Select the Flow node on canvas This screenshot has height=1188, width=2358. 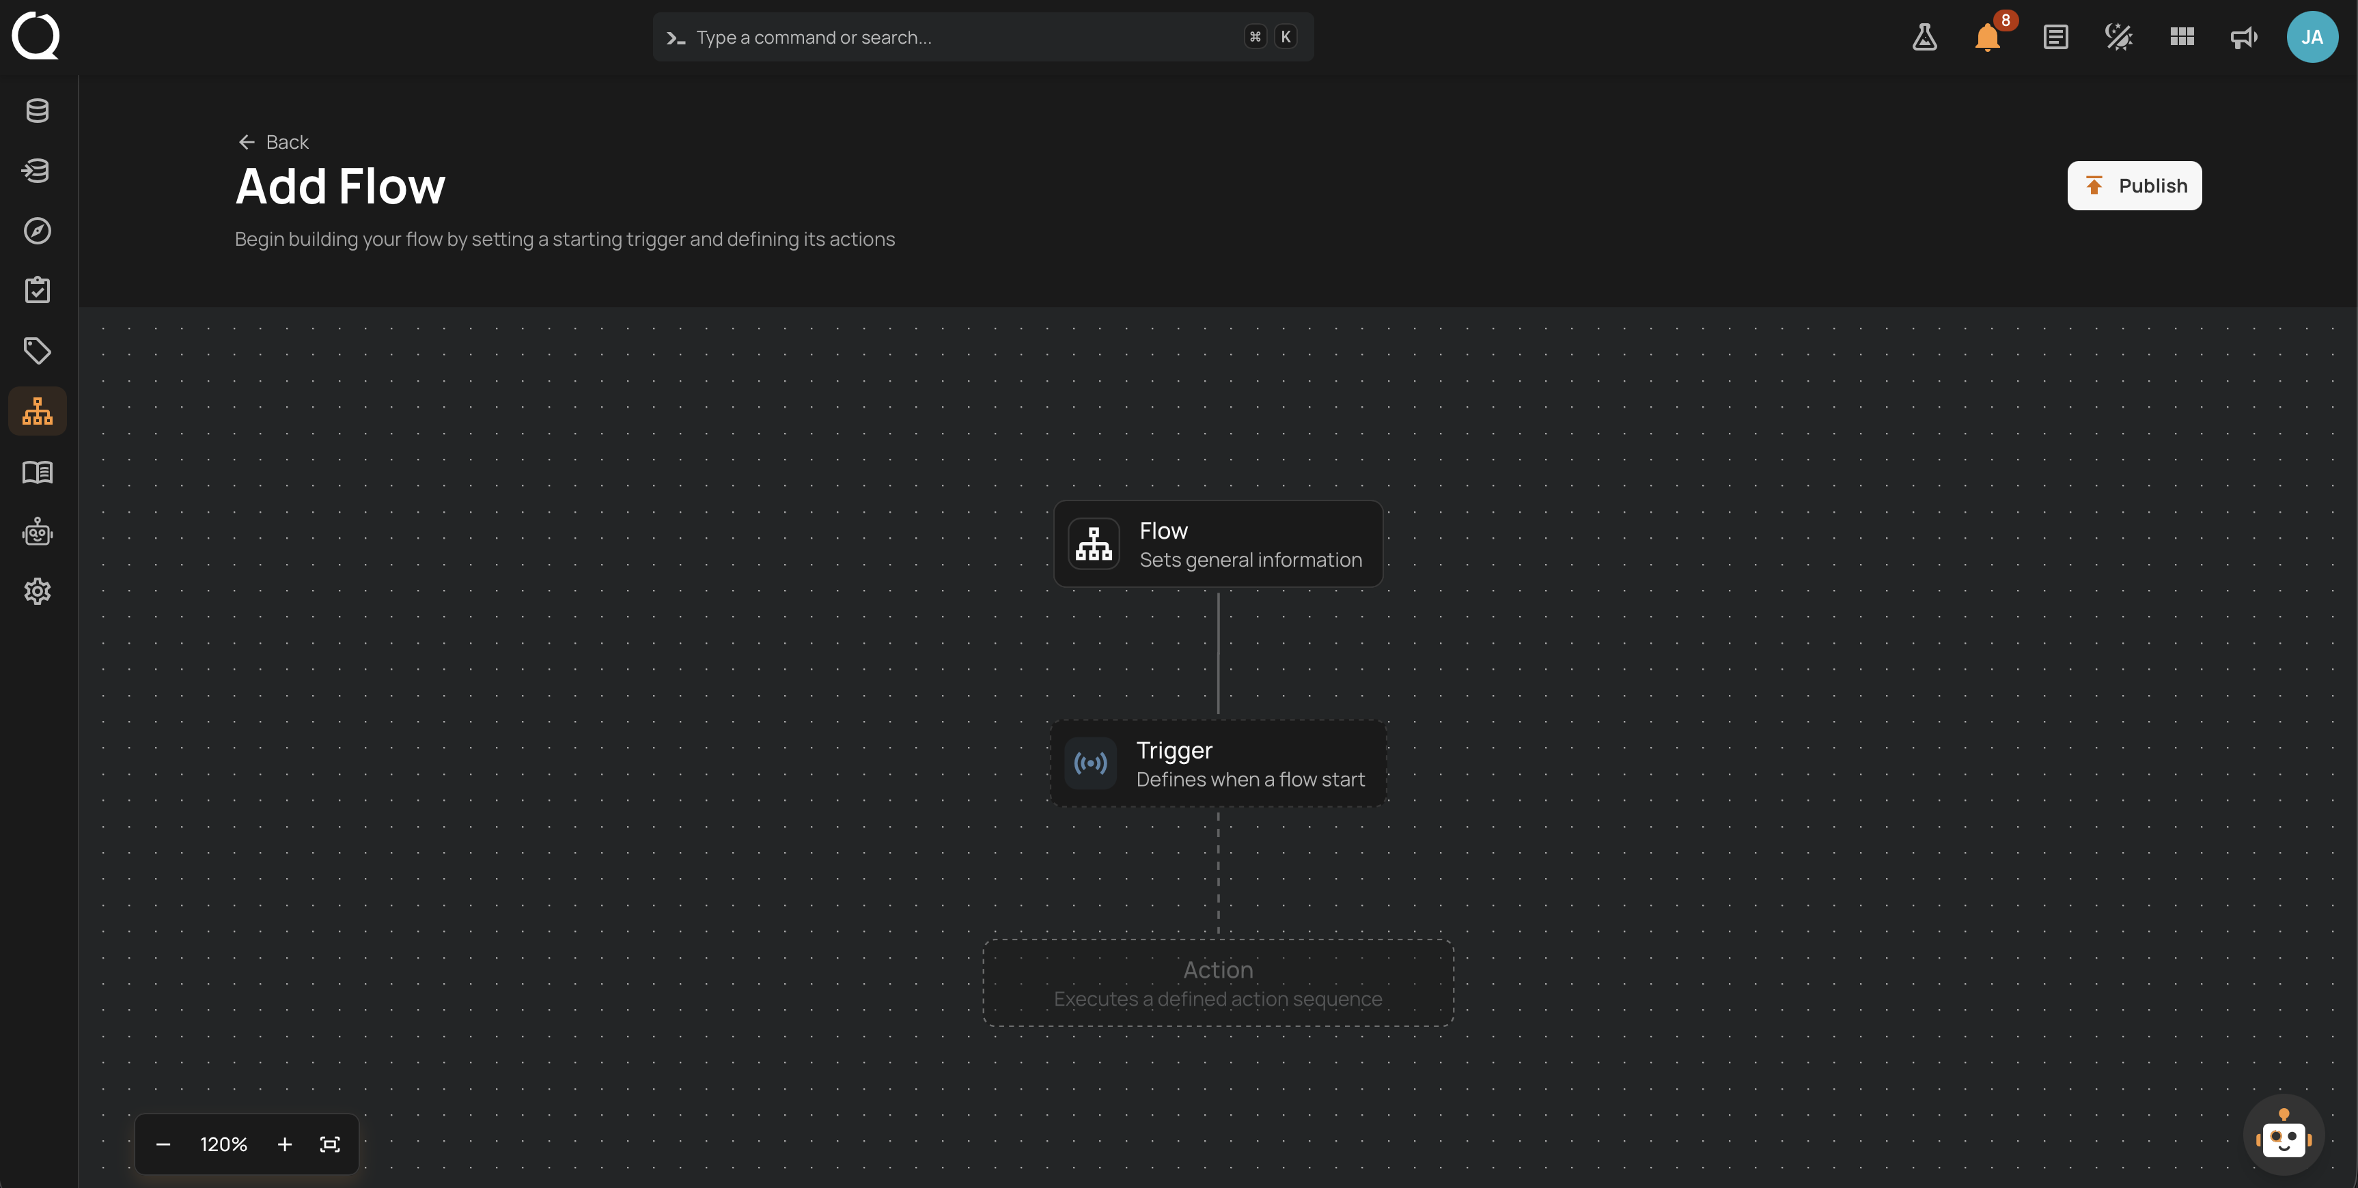(x=1217, y=543)
